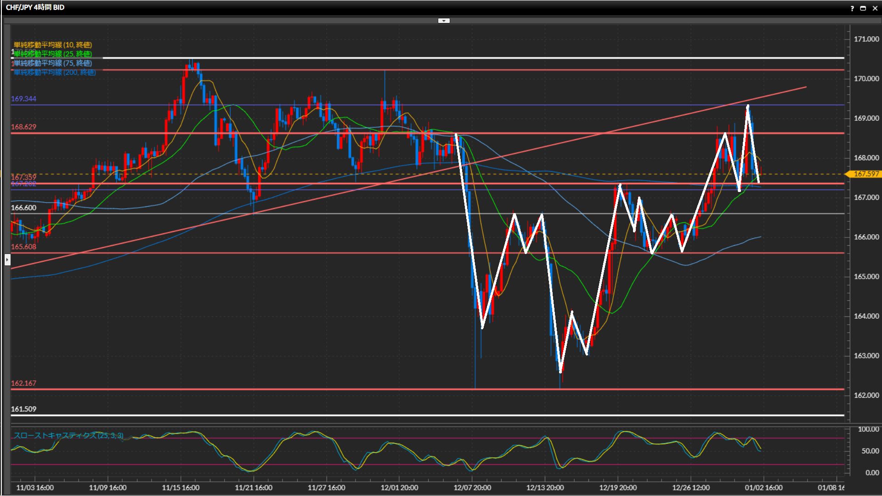The height and width of the screenshot is (496, 882).
Task: Select the 165.608 support line label
Action: coord(23,247)
